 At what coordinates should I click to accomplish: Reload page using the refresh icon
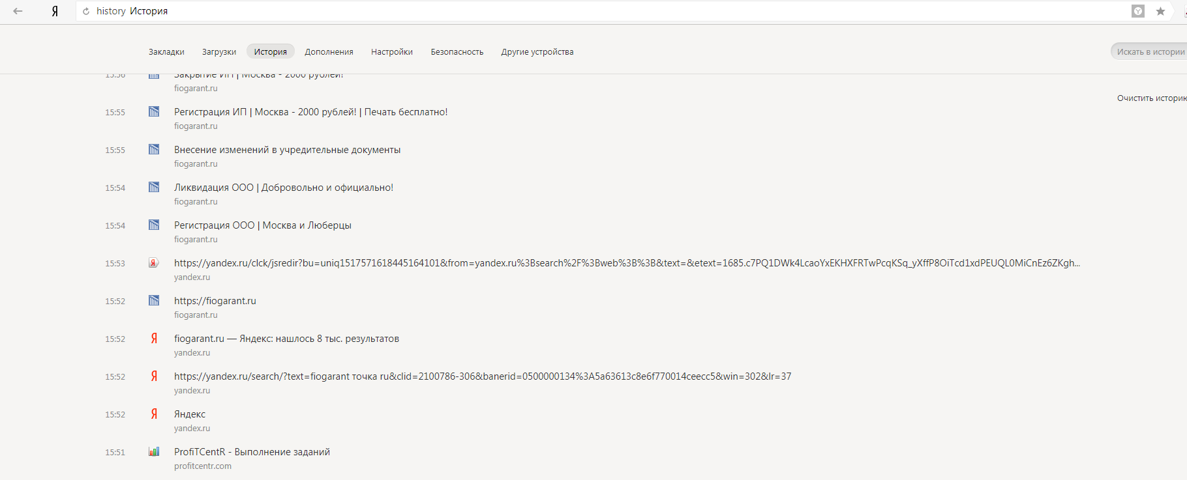point(86,11)
